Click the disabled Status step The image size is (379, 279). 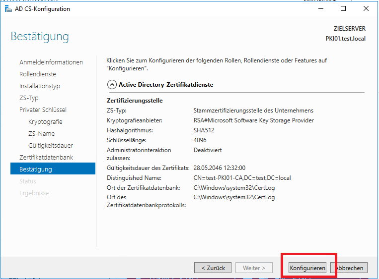point(28,181)
